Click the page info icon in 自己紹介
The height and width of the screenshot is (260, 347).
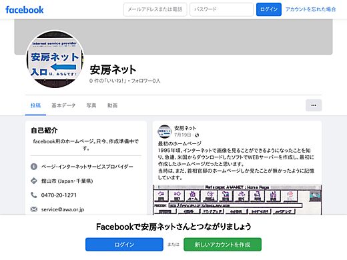click(34, 167)
